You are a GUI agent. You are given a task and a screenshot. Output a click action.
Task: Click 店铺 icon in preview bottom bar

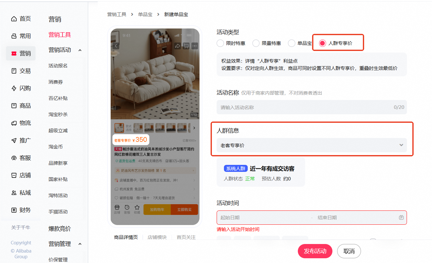(117, 209)
